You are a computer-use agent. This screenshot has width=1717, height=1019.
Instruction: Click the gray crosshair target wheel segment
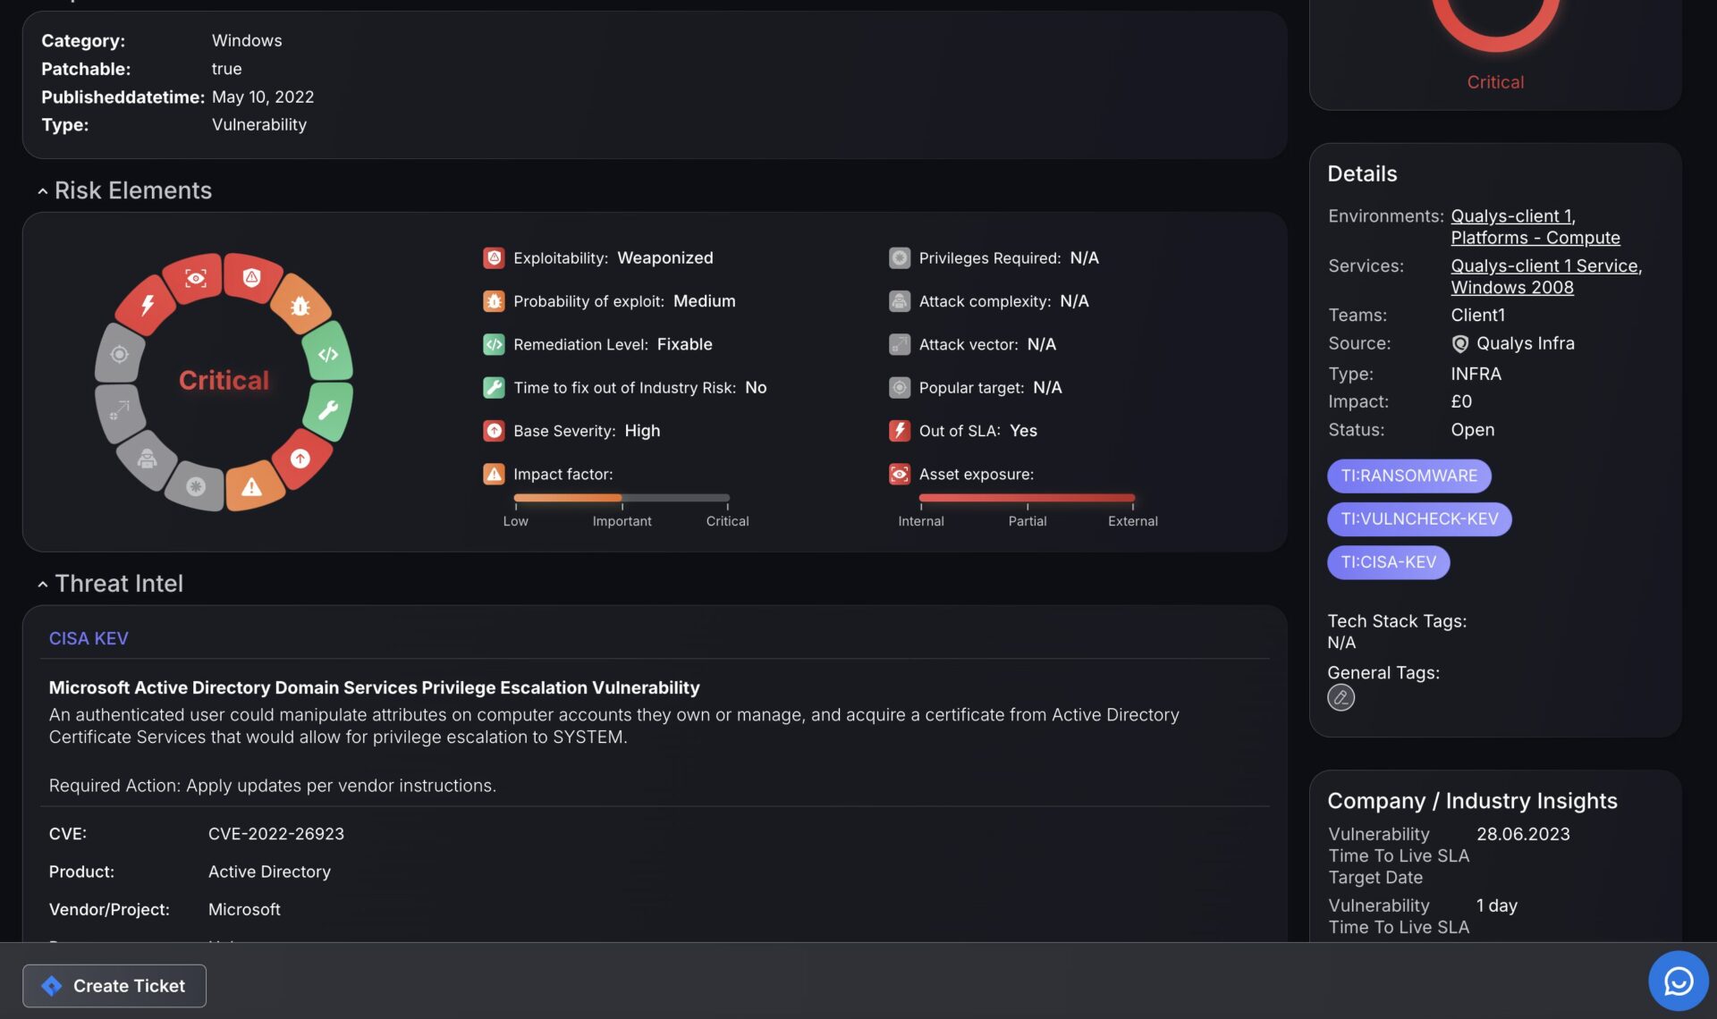[x=119, y=354]
